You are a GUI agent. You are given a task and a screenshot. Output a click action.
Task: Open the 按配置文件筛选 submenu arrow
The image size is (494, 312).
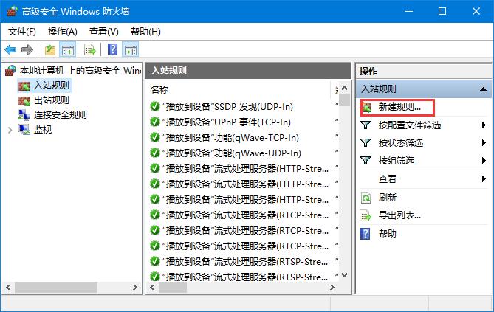pyautogui.click(x=484, y=125)
